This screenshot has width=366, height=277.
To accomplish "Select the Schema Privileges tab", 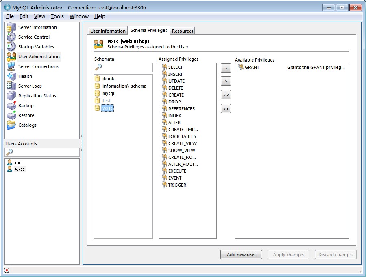I will (x=149, y=30).
